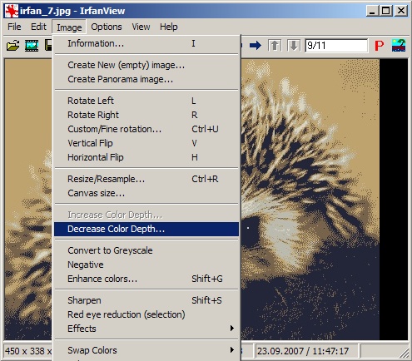Click the 23.09.2007 / 11:47:17 status entry
Image resolution: width=412 pixels, height=361 pixels.
point(306,351)
